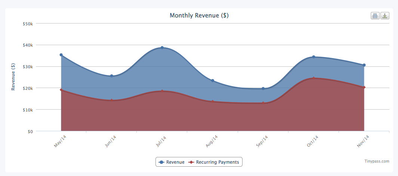Screen dimensions: 398x176
Task: Click Recurring Payments point for Nov/14
Action: click(x=364, y=87)
